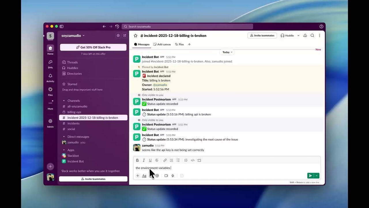The width and height of the screenshot is (369, 208).
Task: Open DMs in the rail
Action: click(x=50, y=64)
